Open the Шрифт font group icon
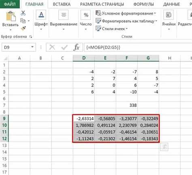192x175 pixels. click(x=41, y=15)
